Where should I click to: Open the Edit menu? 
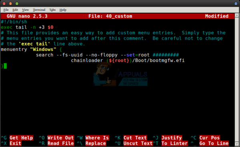15,10
